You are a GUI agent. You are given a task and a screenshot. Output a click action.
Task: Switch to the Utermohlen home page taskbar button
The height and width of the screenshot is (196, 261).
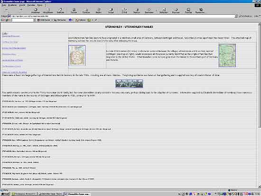[x=77, y=194]
